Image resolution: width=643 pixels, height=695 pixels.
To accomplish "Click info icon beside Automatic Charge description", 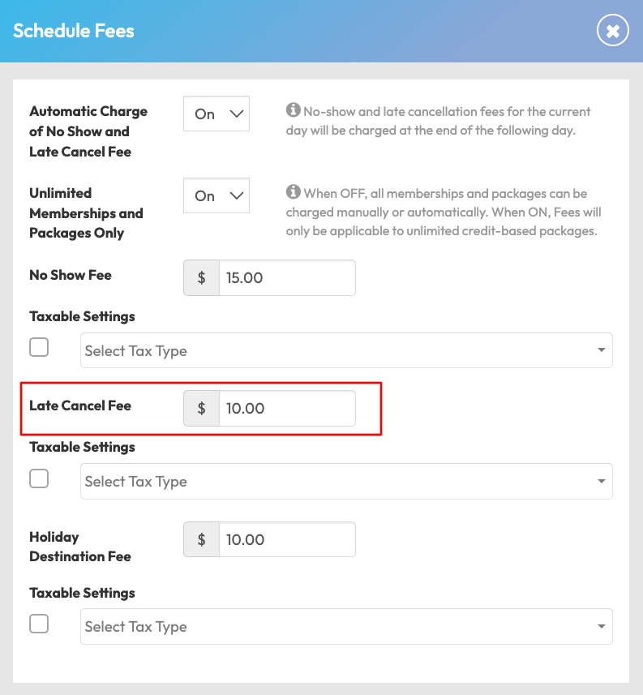I will tap(294, 110).
